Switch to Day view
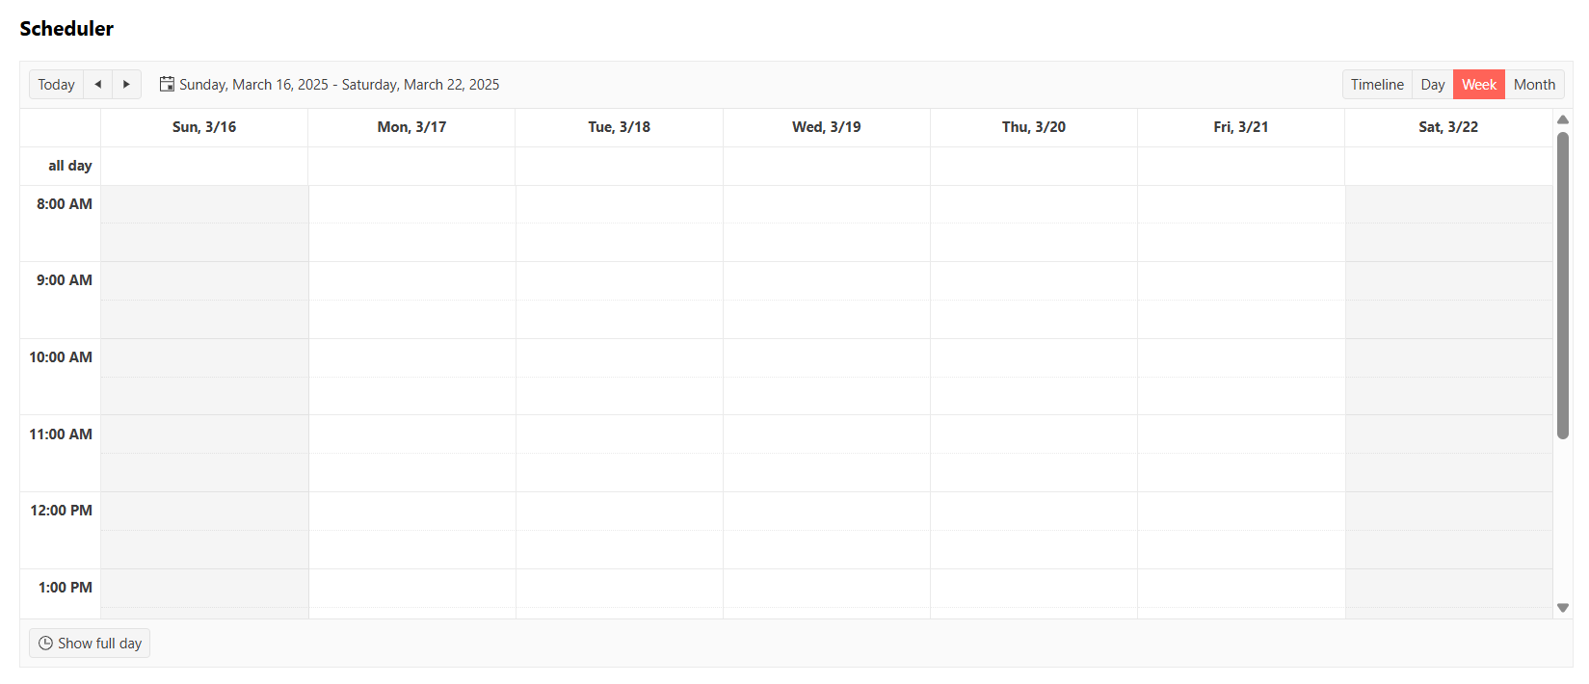This screenshot has height=684, width=1589. pos(1432,85)
